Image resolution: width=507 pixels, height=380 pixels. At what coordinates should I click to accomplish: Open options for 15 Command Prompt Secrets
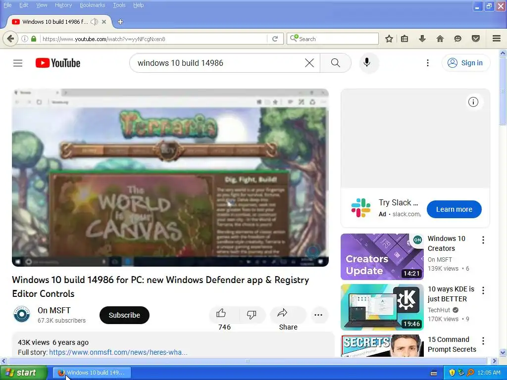pos(483,340)
